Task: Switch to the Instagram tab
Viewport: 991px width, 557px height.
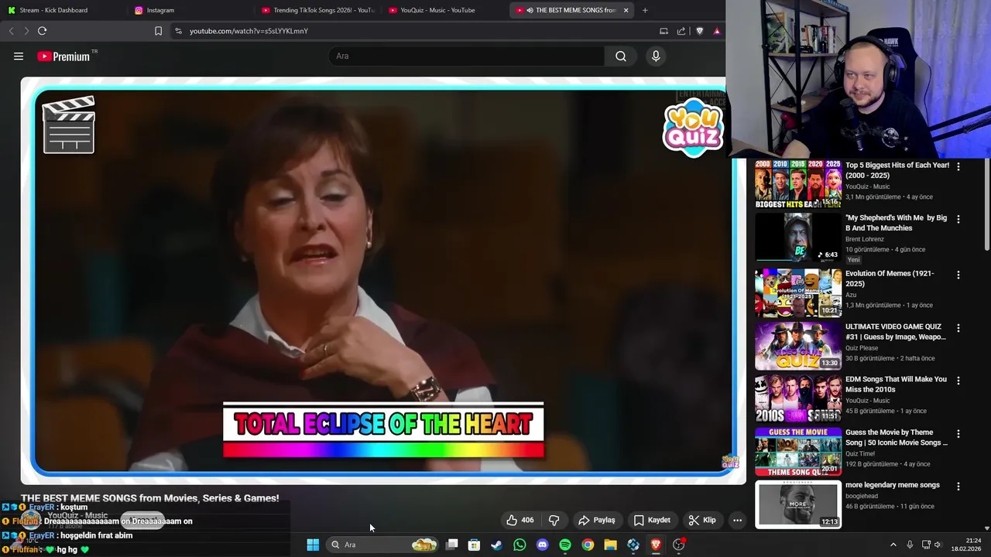Action: [160, 10]
